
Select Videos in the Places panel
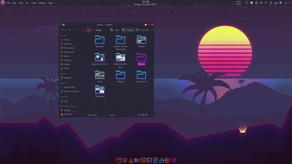pyautogui.click(x=65, y=64)
